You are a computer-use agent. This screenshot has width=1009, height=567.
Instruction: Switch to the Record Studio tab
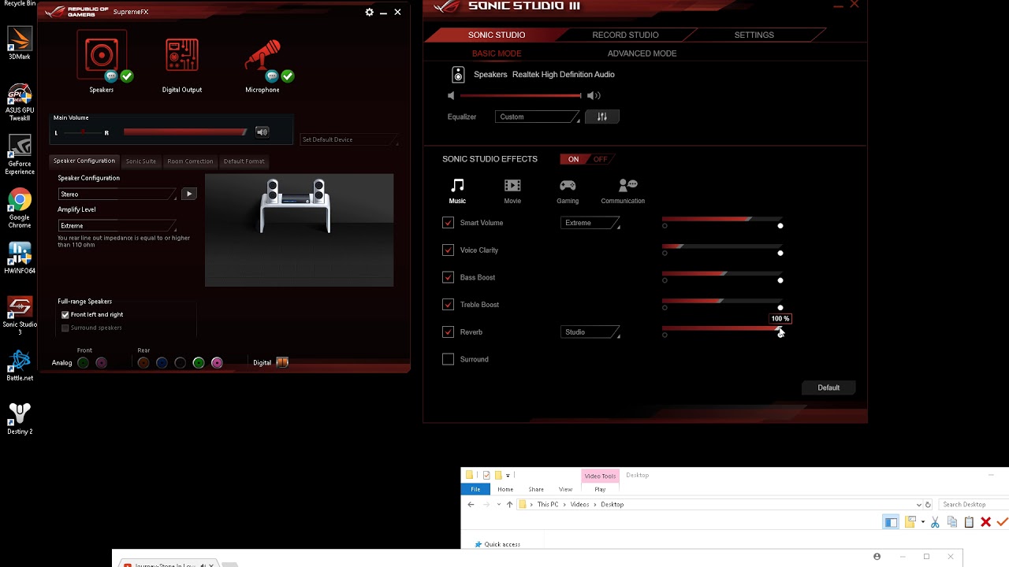[625, 35]
